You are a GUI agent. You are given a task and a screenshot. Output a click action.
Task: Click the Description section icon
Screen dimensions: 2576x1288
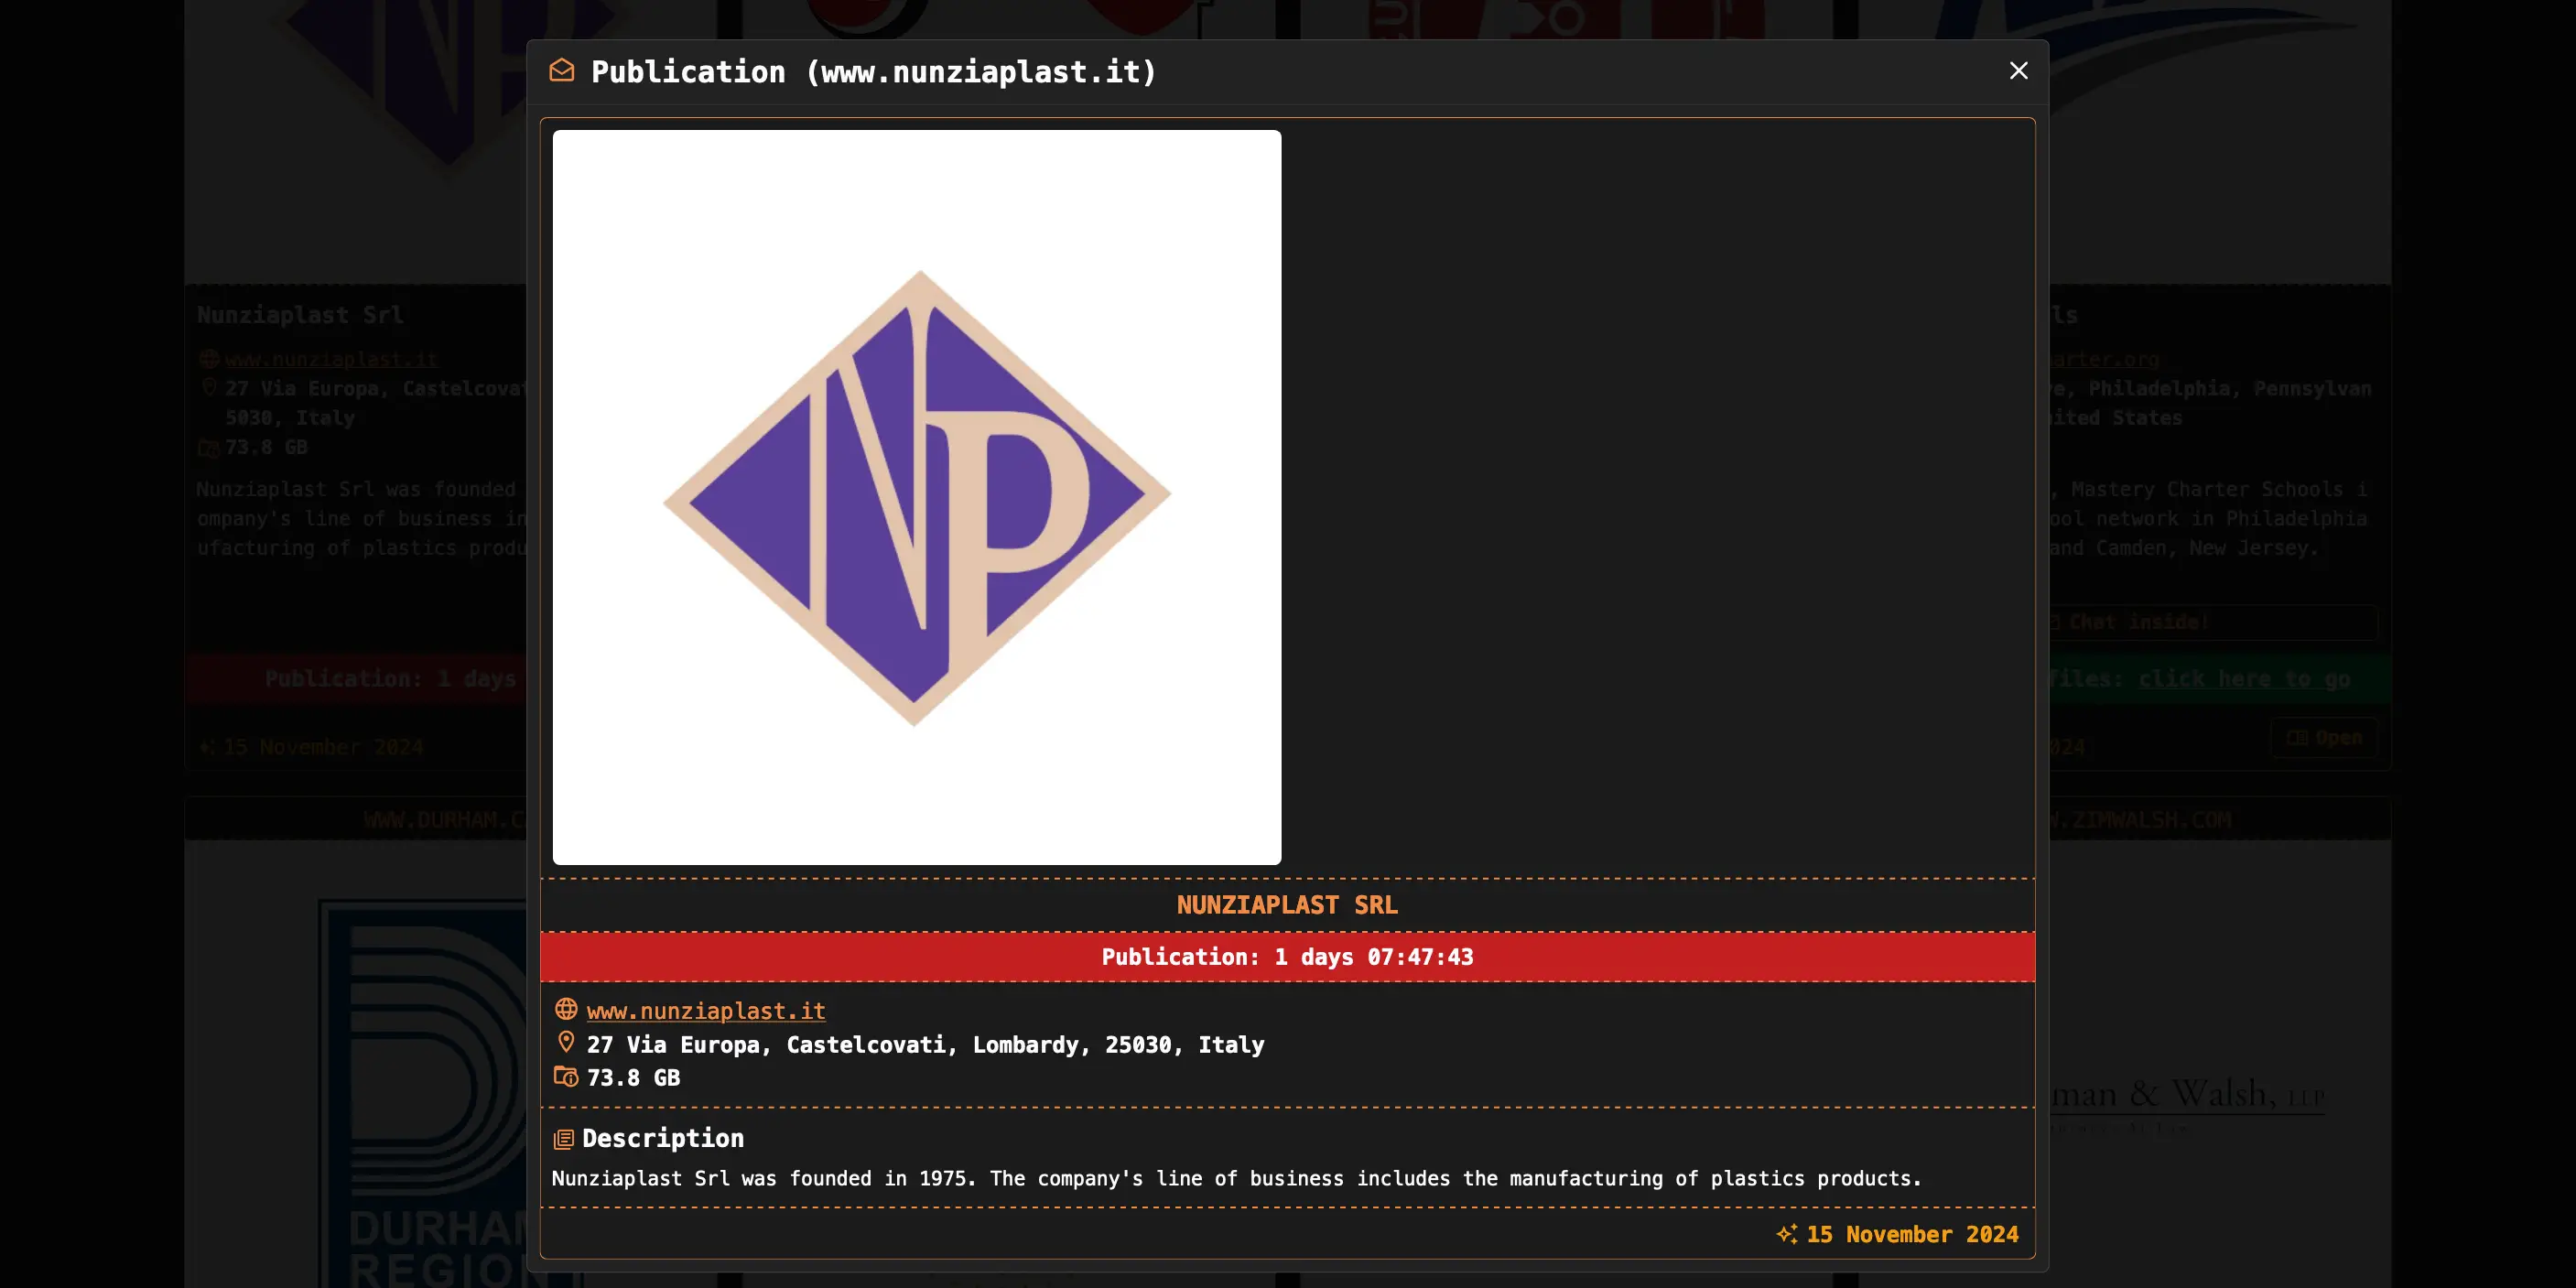(x=564, y=1139)
